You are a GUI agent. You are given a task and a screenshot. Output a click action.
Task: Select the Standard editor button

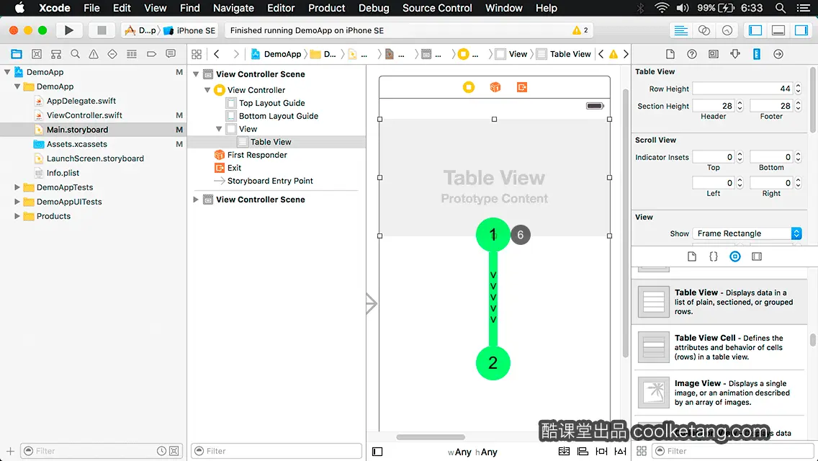tap(680, 30)
